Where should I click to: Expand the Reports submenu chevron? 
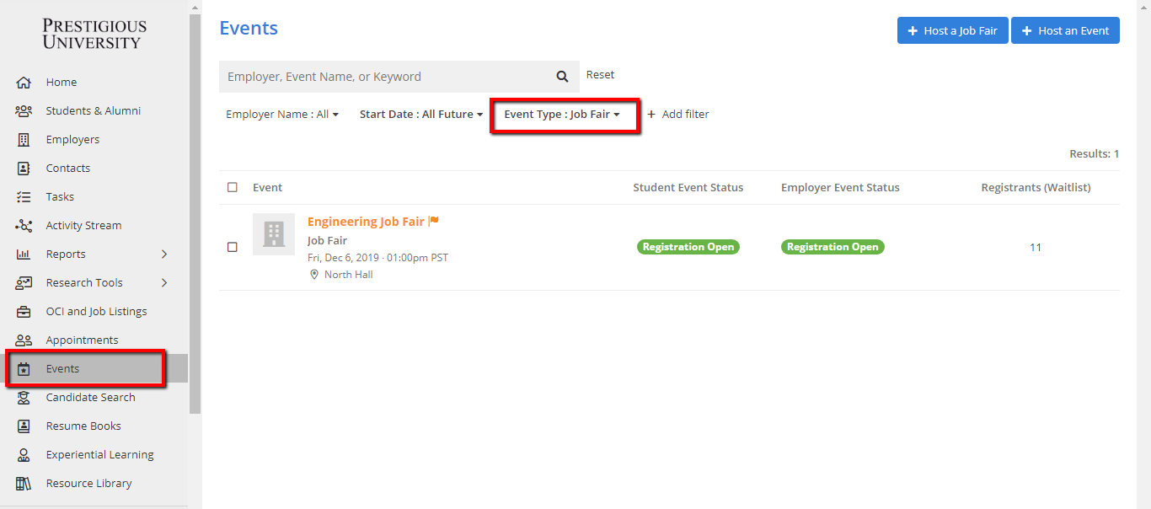pyautogui.click(x=164, y=254)
